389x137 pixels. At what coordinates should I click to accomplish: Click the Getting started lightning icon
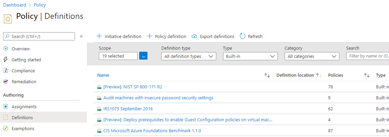click(x=5, y=60)
